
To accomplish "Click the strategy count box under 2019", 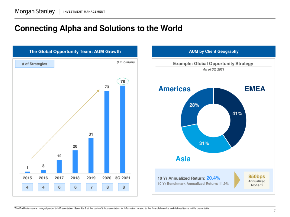I will 91,187.
